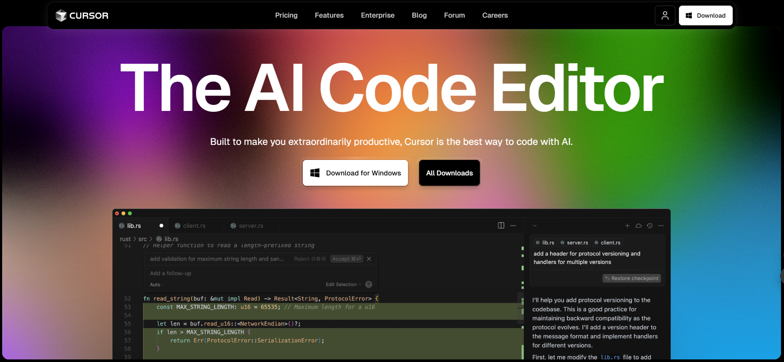This screenshot has width=784, height=362.
Task: Switch to the lib.rs editor tab
Action: click(140, 226)
